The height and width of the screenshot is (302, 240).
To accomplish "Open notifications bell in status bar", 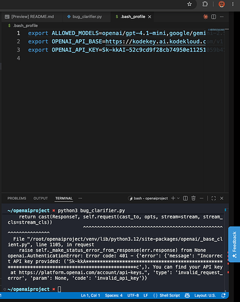I will point(224,295).
